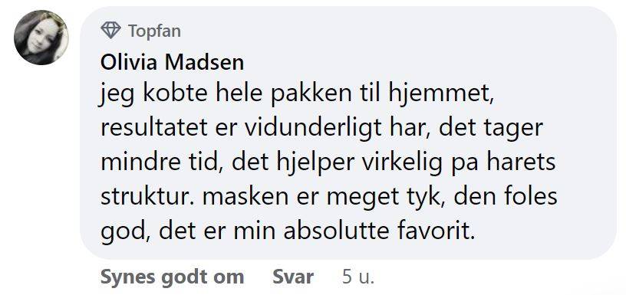
Task: Click the Topfan badge label
Action: click(x=154, y=31)
